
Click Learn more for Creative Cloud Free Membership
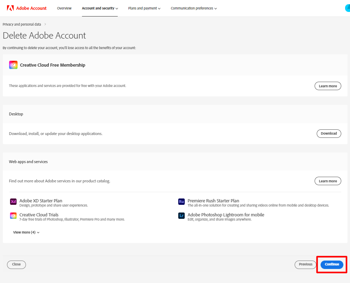tap(328, 86)
